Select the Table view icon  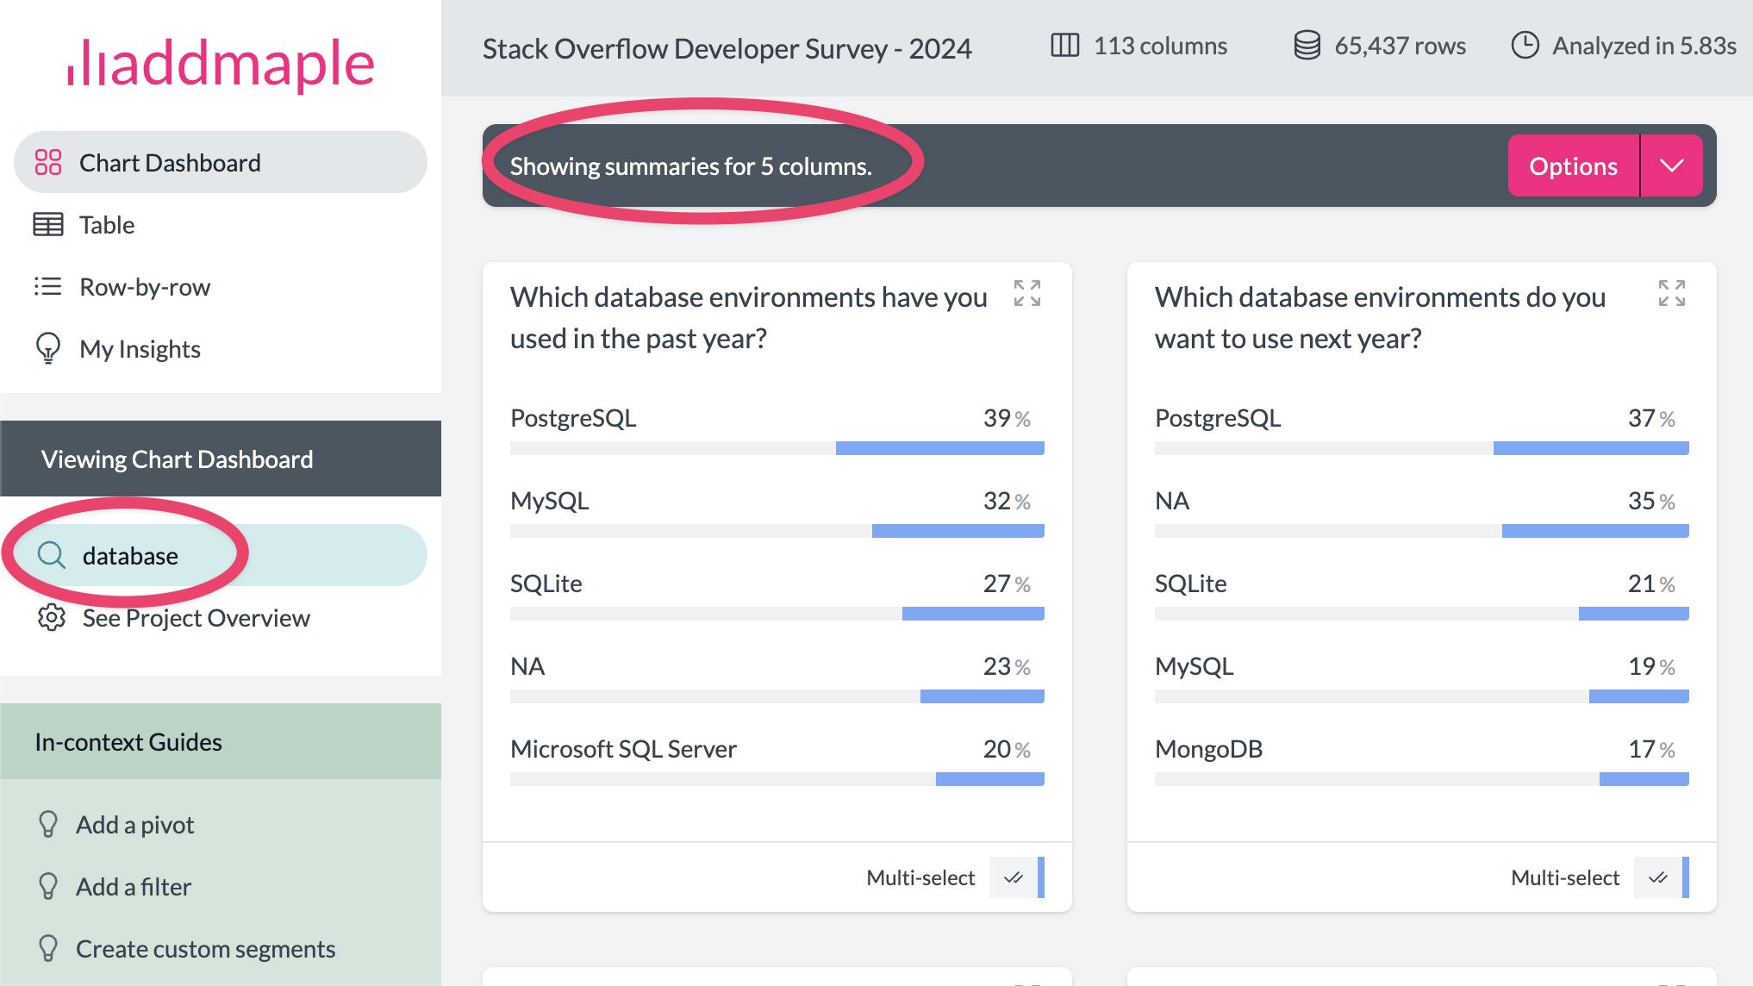coord(48,224)
